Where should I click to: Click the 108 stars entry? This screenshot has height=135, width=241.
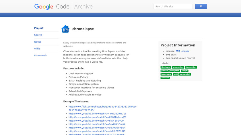point(171,55)
